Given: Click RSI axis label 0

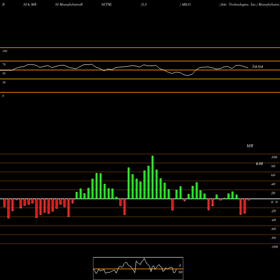Looking at the screenshot, I should pyautogui.click(x=3, y=96).
